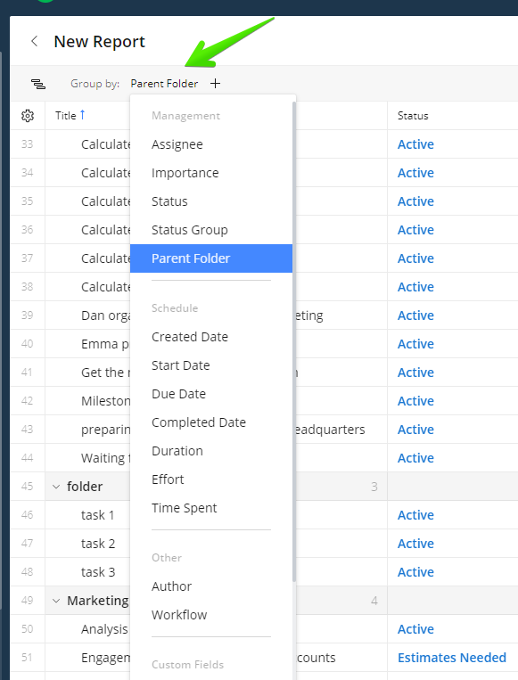Collapse the folder group row
This screenshot has height=680, width=518.
click(56, 487)
